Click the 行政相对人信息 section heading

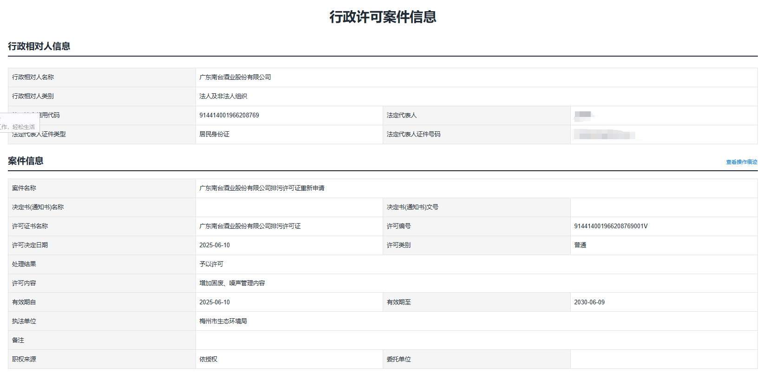[x=39, y=46]
